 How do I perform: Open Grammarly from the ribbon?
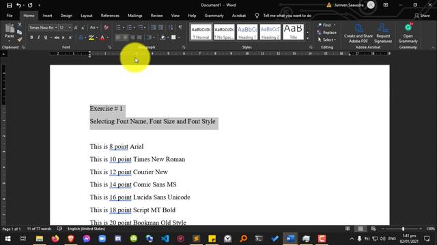pos(408,33)
